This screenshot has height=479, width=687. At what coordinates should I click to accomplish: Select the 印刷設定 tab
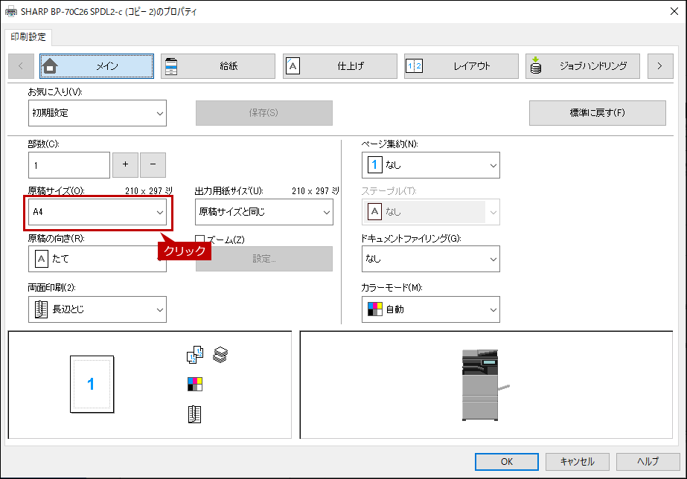28,37
